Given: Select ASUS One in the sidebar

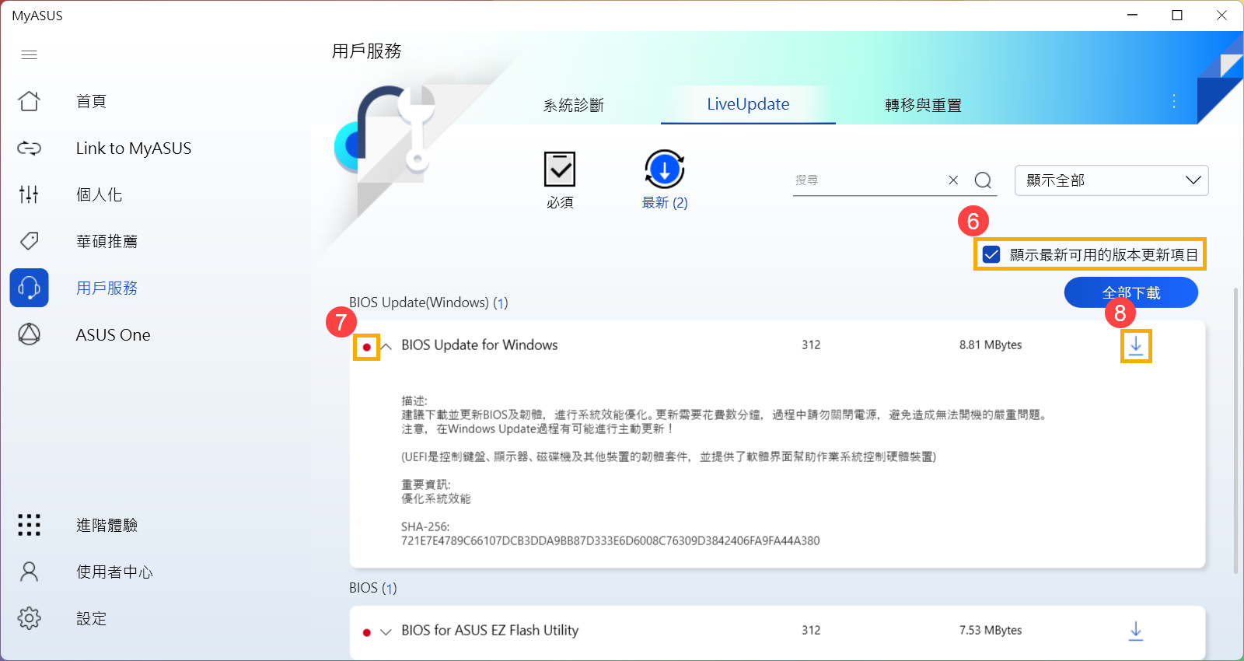Looking at the screenshot, I should point(113,334).
